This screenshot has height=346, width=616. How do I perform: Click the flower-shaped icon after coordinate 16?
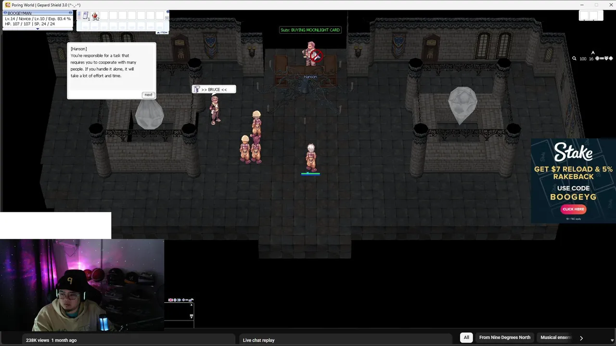tap(597, 59)
